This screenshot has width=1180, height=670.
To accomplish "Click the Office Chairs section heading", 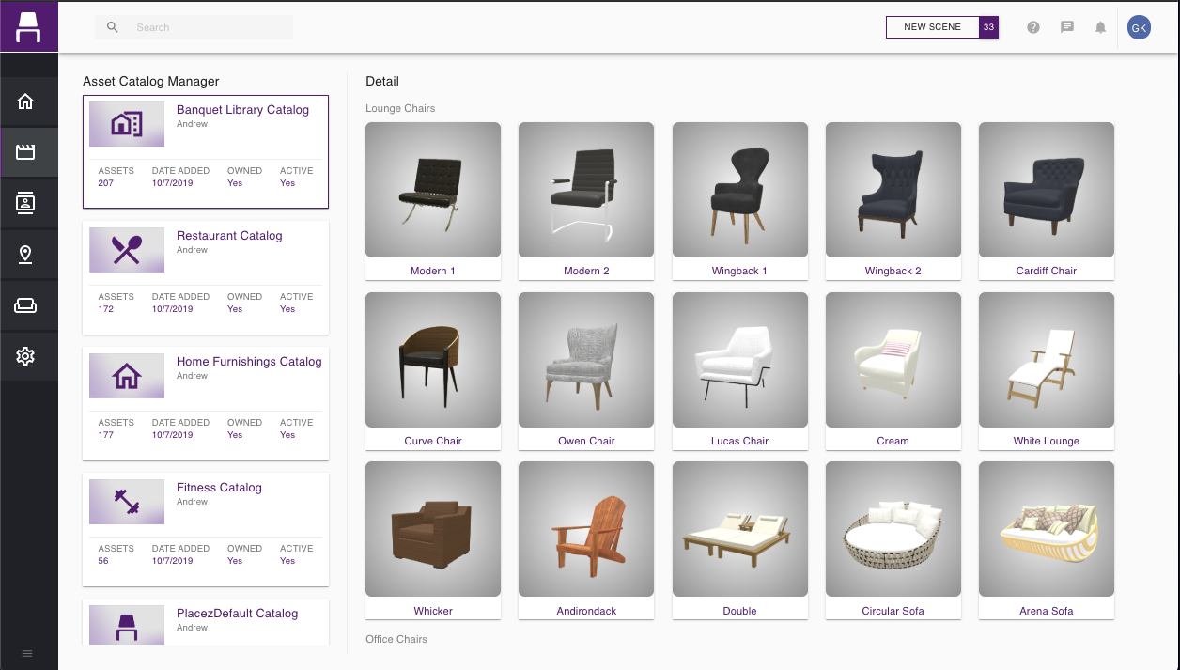I will point(396,639).
